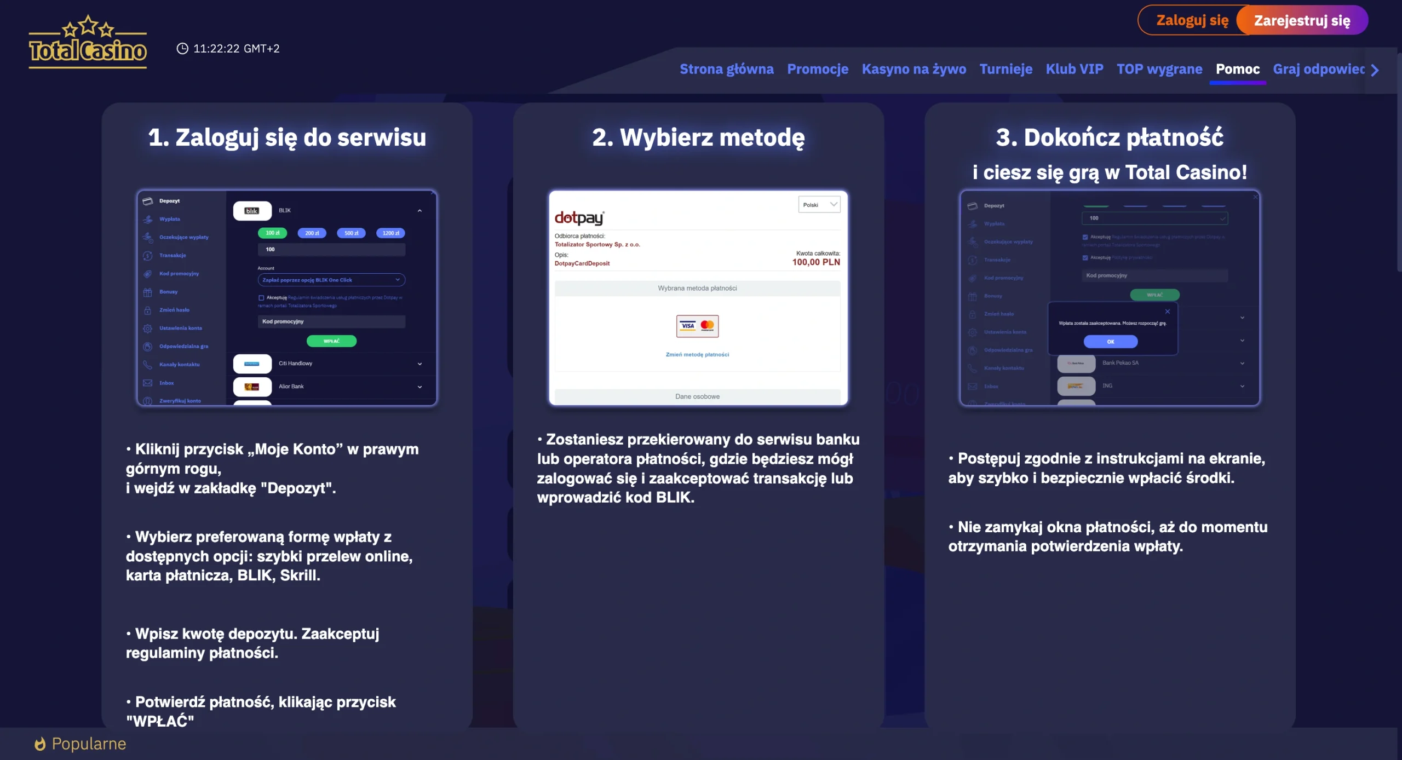Click the Citi Handlowy bank logo
Image resolution: width=1402 pixels, height=760 pixels.
click(252, 364)
